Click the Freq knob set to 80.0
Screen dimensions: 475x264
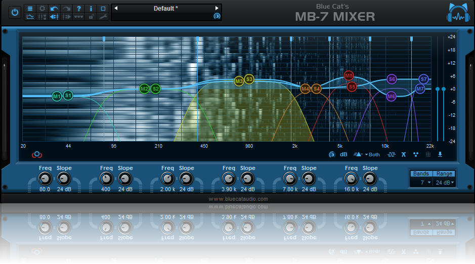45,179
